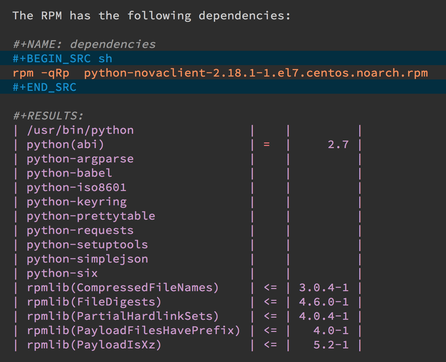The image size is (446, 362).
Task: Click 'rpmlib(CompressedFileNames)' cell
Action: click(x=123, y=287)
